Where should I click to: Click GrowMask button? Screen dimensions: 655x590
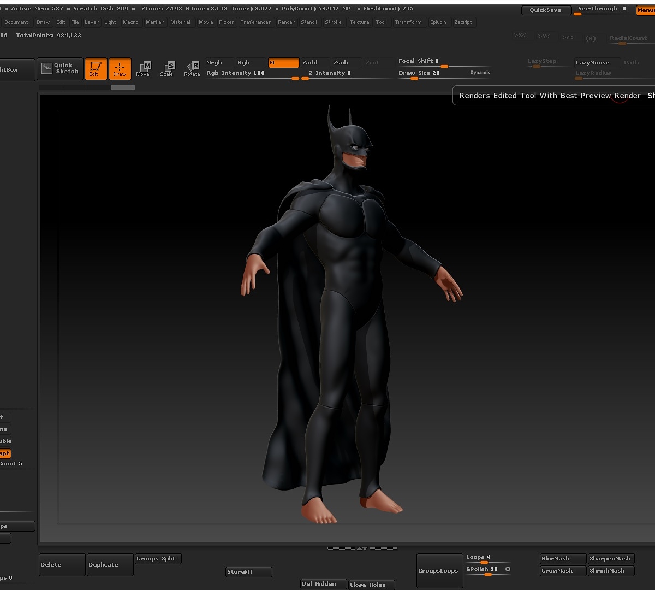coord(563,571)
